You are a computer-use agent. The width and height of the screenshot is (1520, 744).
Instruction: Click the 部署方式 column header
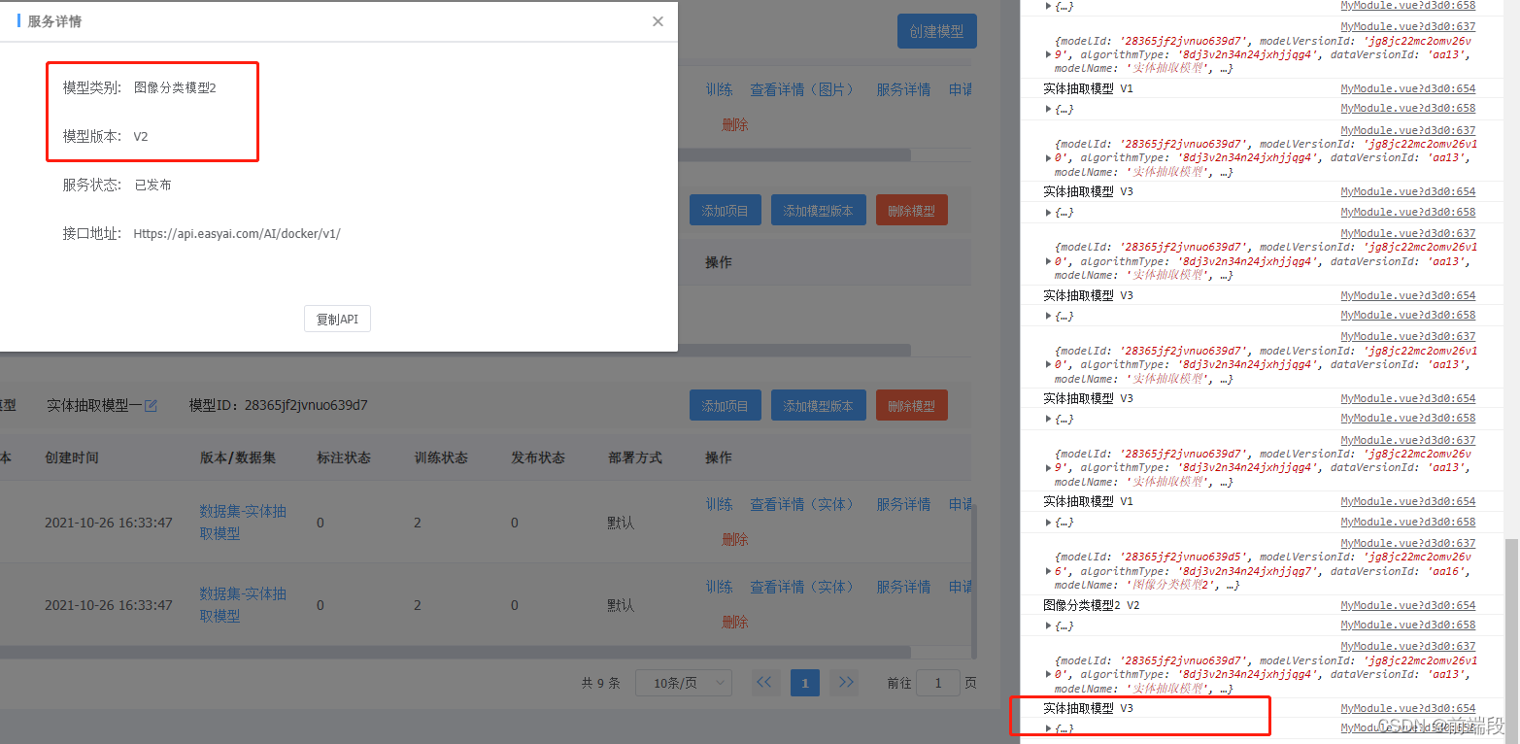[x=635, y=457]
